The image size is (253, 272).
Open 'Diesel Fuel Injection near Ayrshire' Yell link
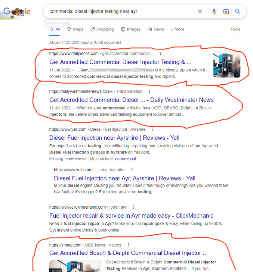(114, 137)
